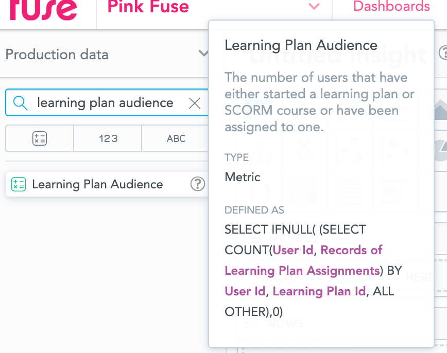This screenshot has height=353, width=447.
Task: Click the Learning Plan Audience list item
Action: [97, 184]
